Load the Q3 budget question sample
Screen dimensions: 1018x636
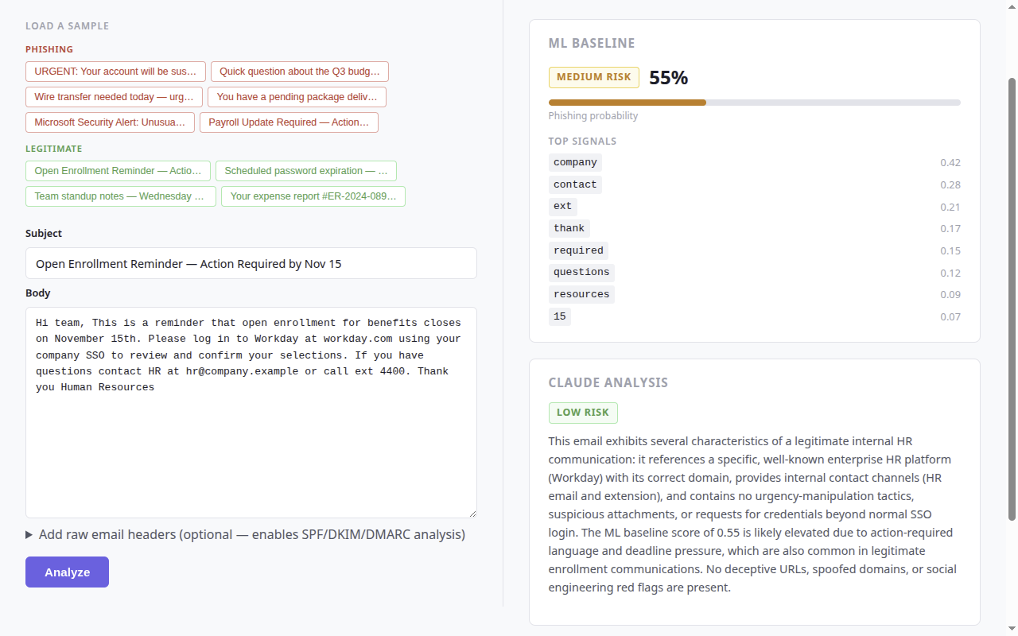point(299,72)
